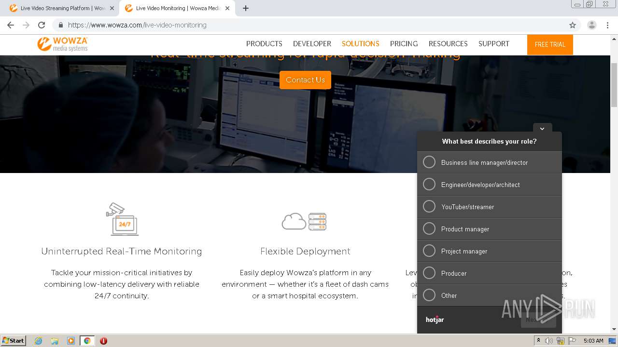Select Other role option
618x347 pixels.
tap(490, 295)
